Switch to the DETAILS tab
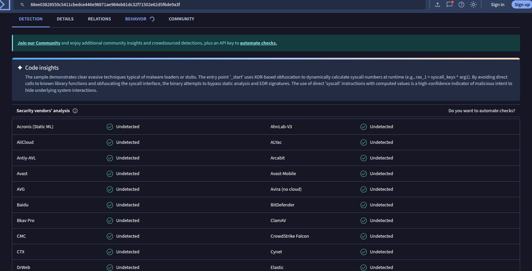 [65, 19]
